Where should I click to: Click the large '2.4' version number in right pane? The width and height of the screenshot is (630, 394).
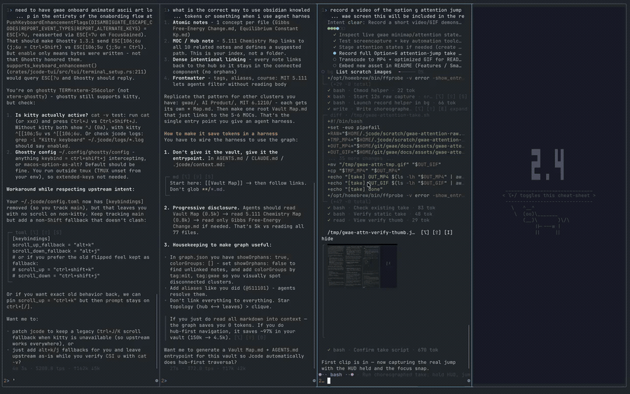(547, 164)
